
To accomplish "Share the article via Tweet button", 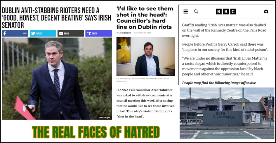I will pyautogui.click(x=43, y=33).
